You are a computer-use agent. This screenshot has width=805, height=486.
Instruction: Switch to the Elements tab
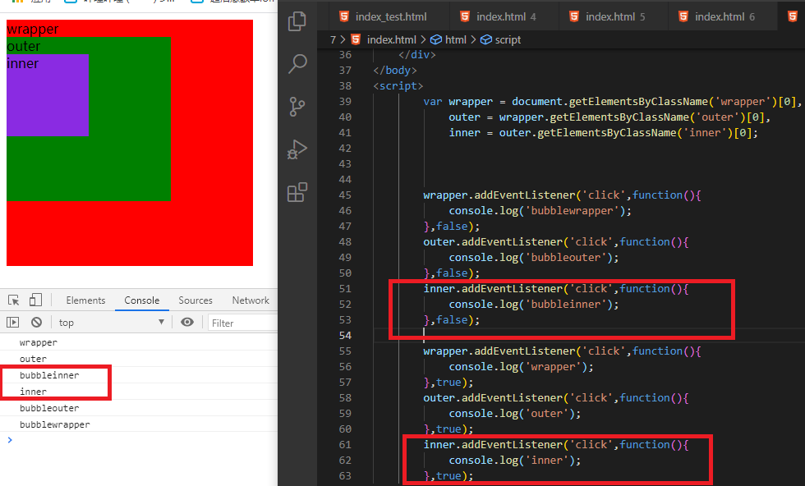(x=85, y=300)
